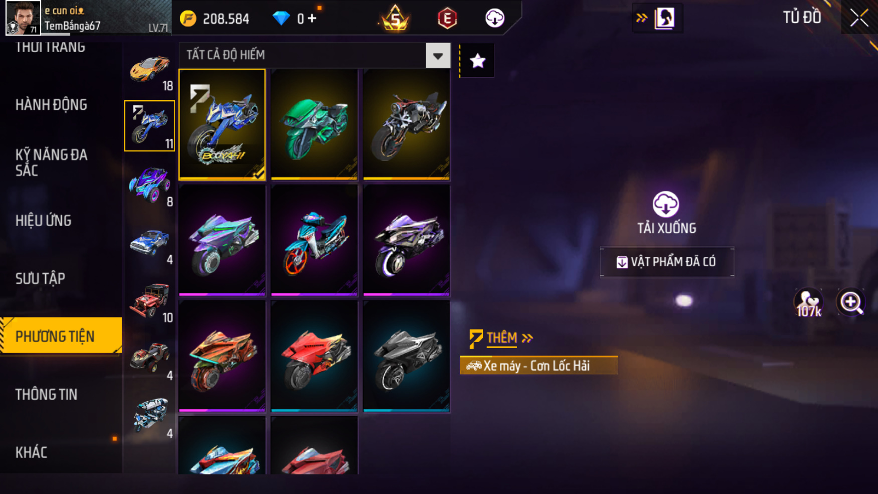Viewport: 878px width, 494px height.
Task: Click the gold coin currency icon
Action: coord(188,19)
